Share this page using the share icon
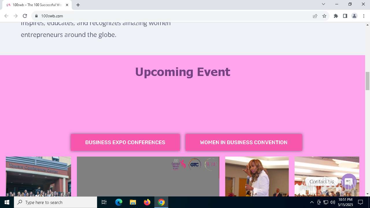The image size is (370, 208). click(x=315, y=16)
